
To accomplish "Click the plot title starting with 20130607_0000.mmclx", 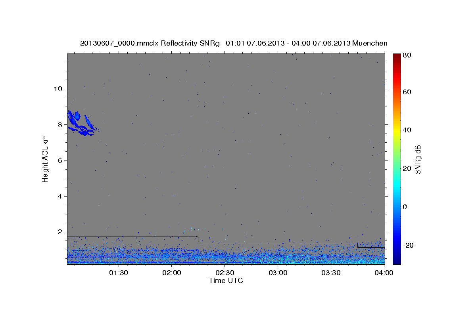I will coord(234,43).
